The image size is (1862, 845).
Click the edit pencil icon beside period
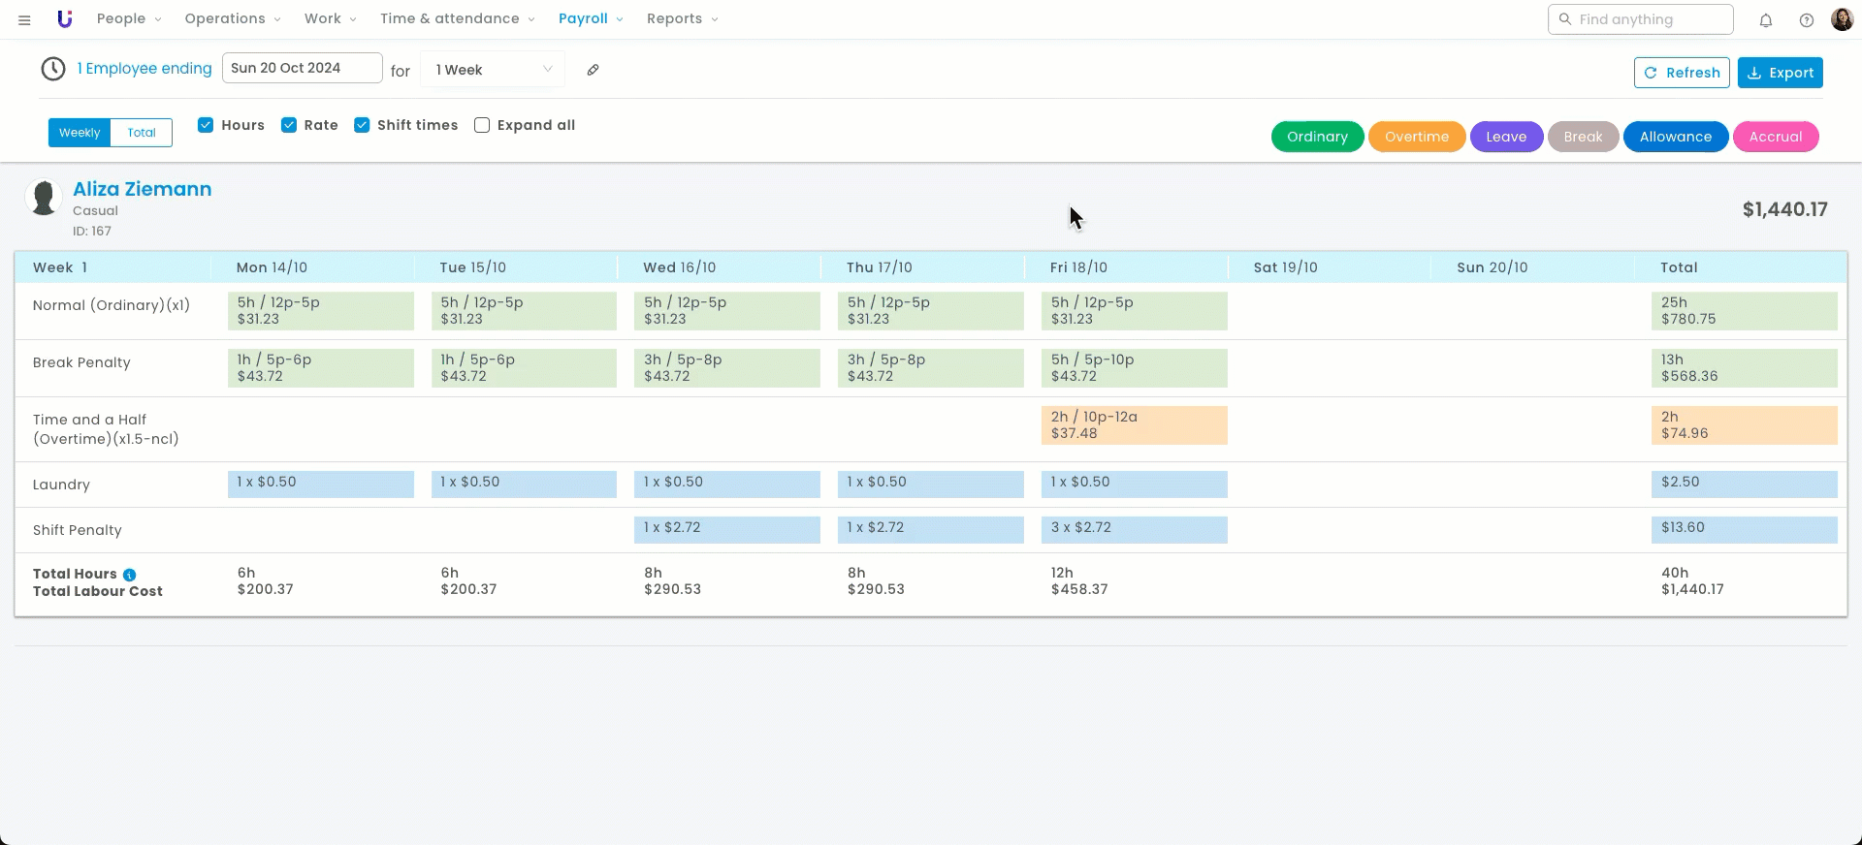pyautogui.click(x=593, y=70)
